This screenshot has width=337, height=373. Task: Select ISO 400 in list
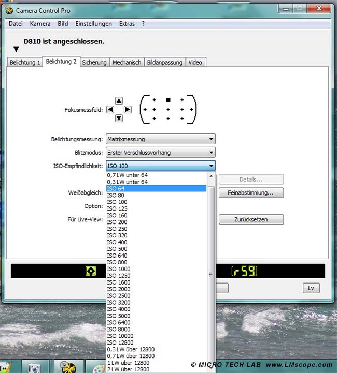(x=157, y=242)
